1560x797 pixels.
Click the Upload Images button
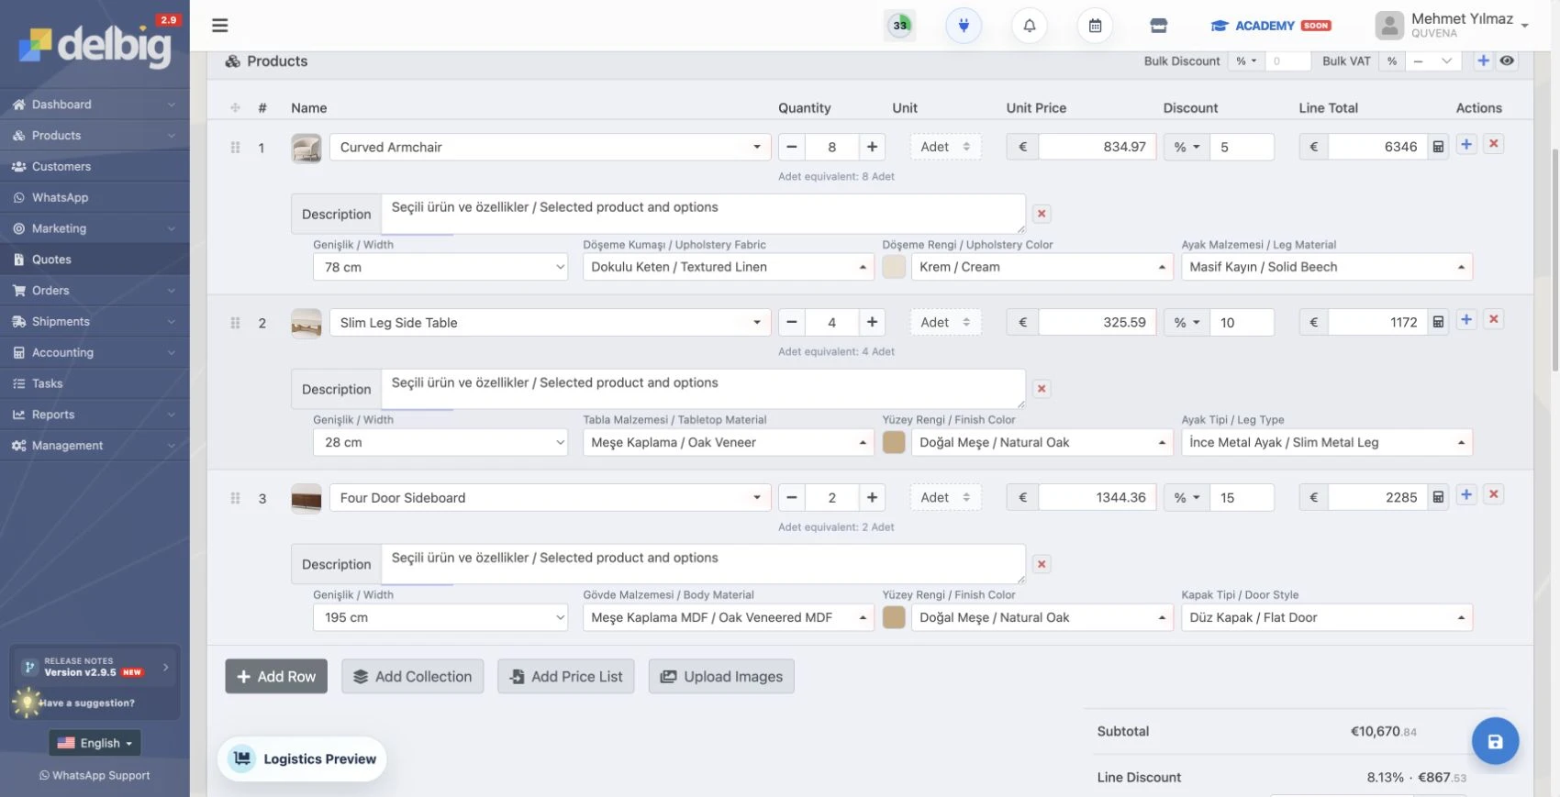pyautogui.click(x=721, y=676)
